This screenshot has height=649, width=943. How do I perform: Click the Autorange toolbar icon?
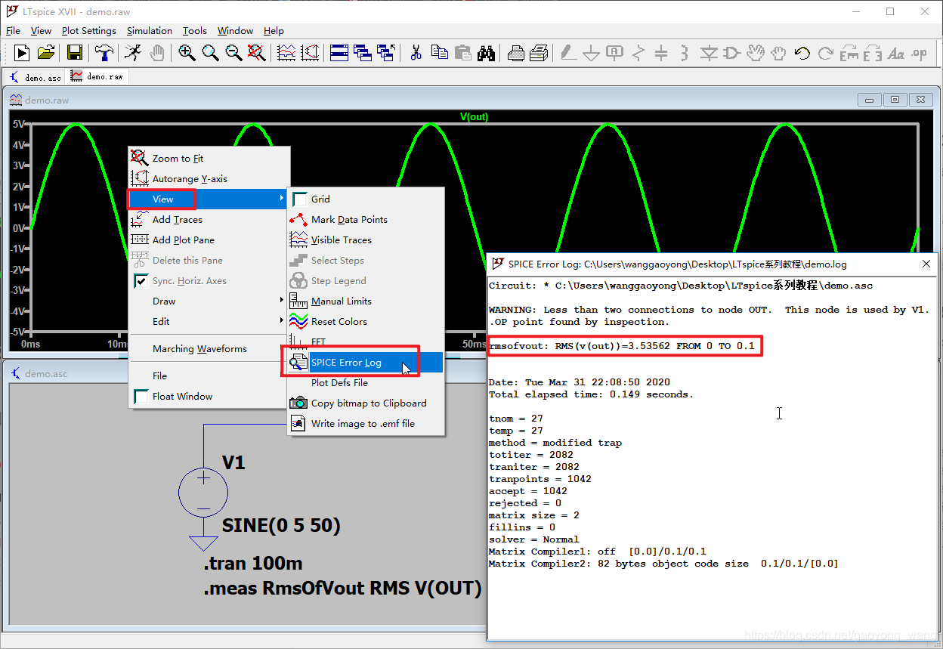point(310,53)
